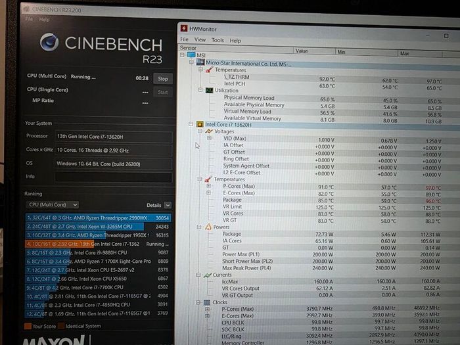460x345 pixels.
Task: Open HWMonitor View menu
Action: coord(200,39)
